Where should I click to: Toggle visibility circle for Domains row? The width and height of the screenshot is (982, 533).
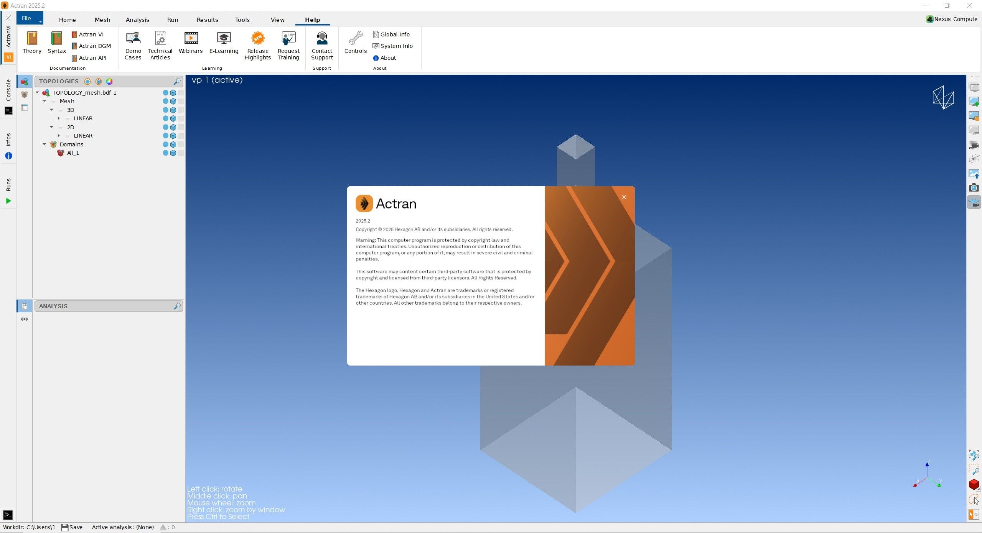click(165, 144)
